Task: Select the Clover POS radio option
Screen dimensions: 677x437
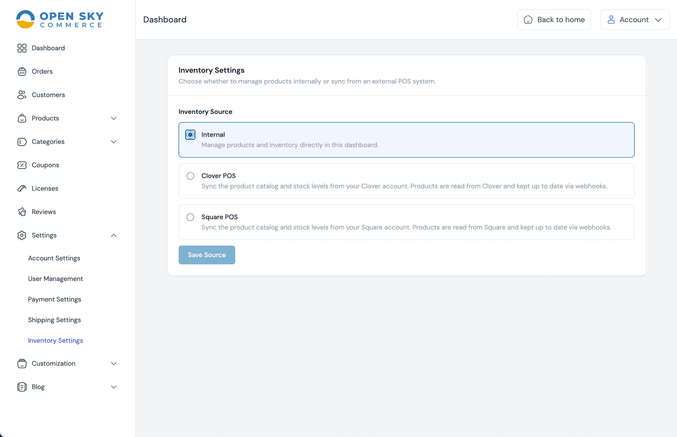Action: tap(190, 176)
